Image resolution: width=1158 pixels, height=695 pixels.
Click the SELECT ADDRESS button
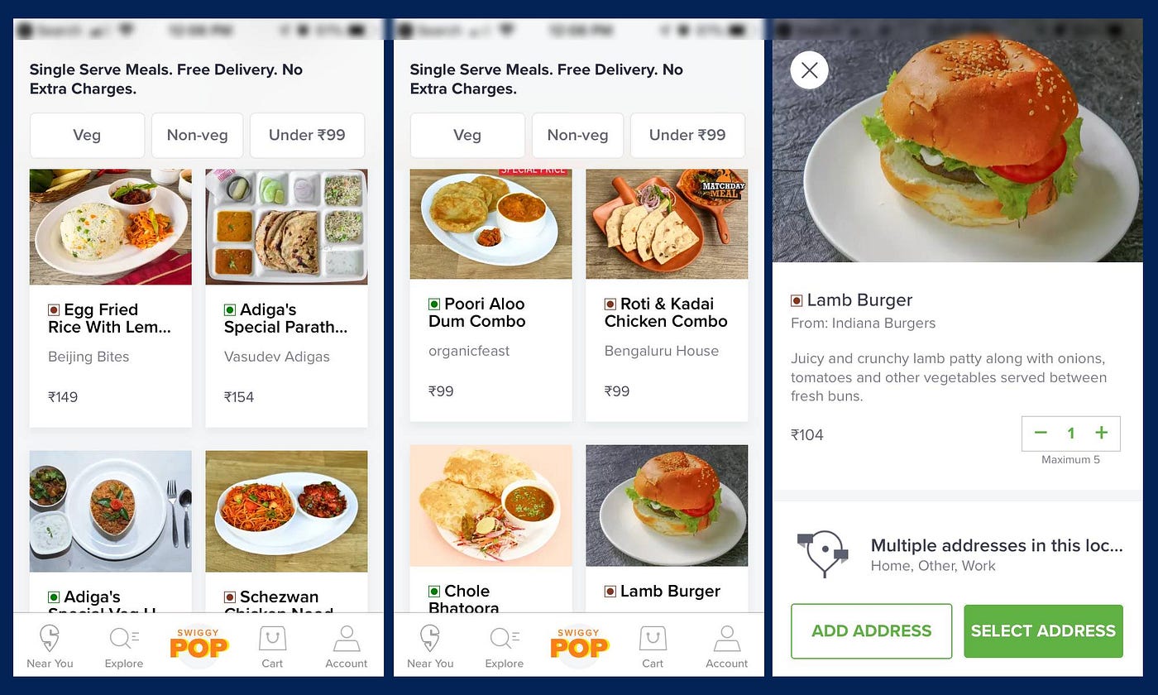click(x=1043, y=631)
